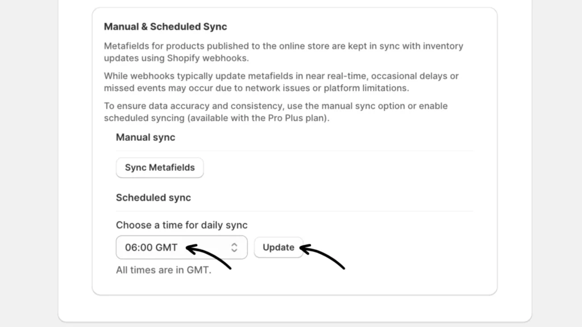Click the All times are in GMT note
This screenshot has height=327, width=582.
(x=164, y=270)
